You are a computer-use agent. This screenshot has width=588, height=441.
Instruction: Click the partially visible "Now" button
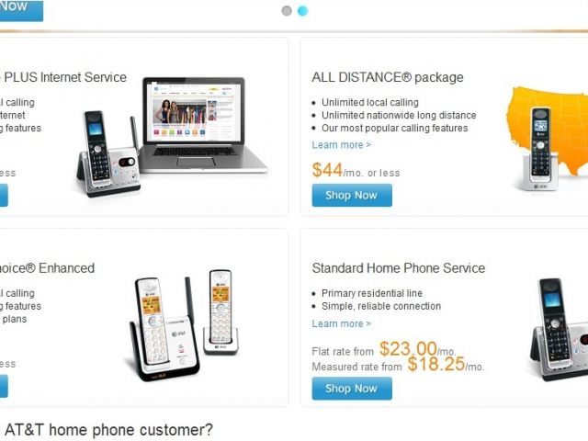[x=20, y=7]
